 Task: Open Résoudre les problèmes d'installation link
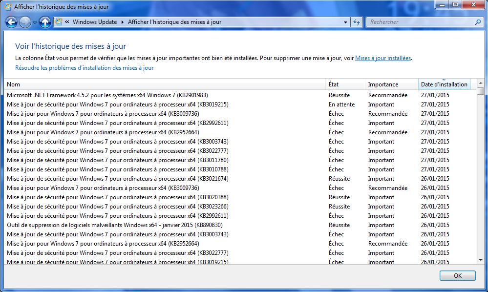(x=85, y=68)
